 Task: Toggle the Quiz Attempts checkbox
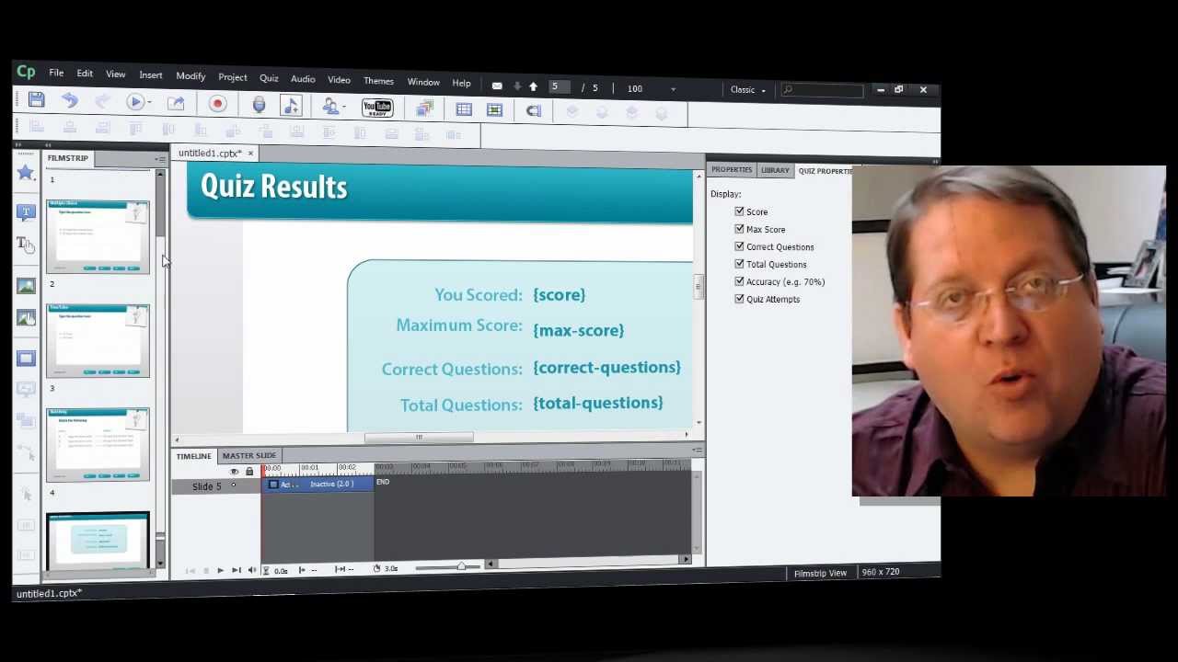tap(739, 299)
